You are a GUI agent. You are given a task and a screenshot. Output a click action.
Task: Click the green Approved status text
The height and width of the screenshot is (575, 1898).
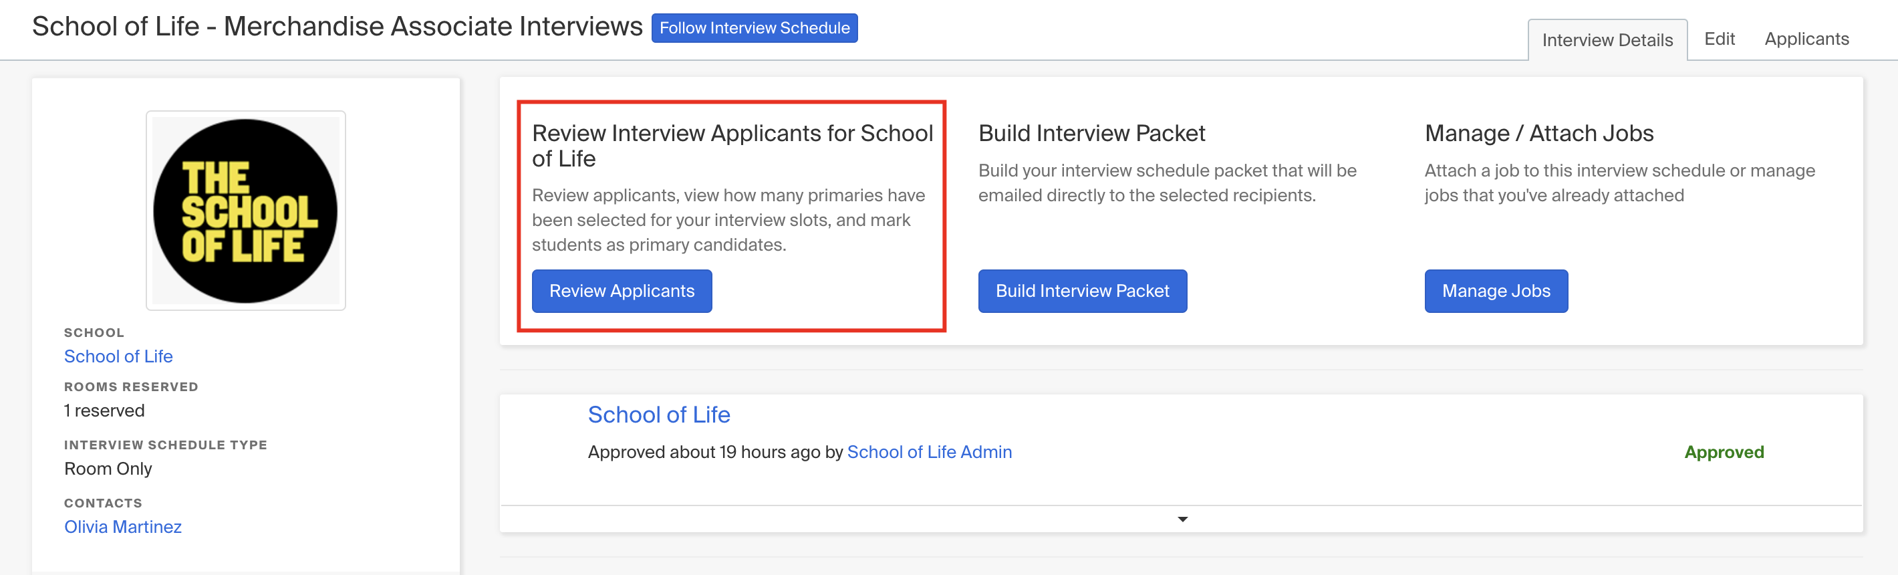1724,452
